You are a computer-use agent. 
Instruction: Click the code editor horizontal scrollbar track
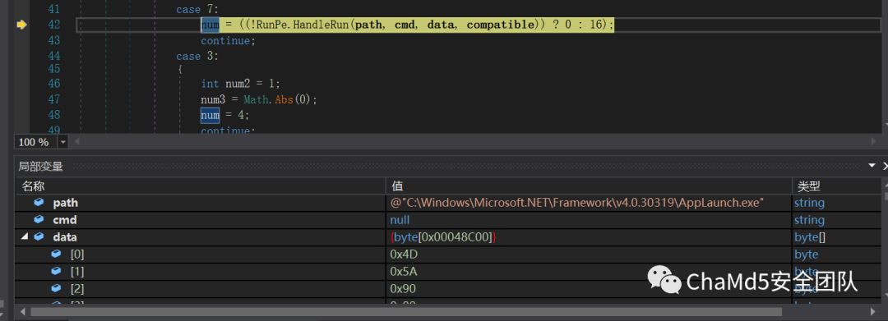(473, 141)
